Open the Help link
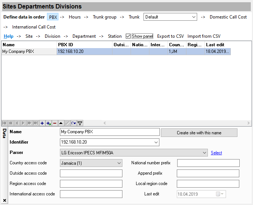253x205 pixels. click(x=9, y=36)
